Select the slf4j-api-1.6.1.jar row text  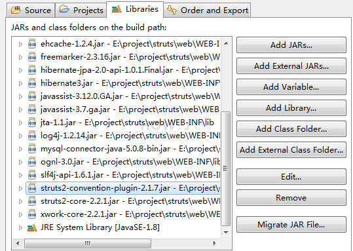coord(130,175)
